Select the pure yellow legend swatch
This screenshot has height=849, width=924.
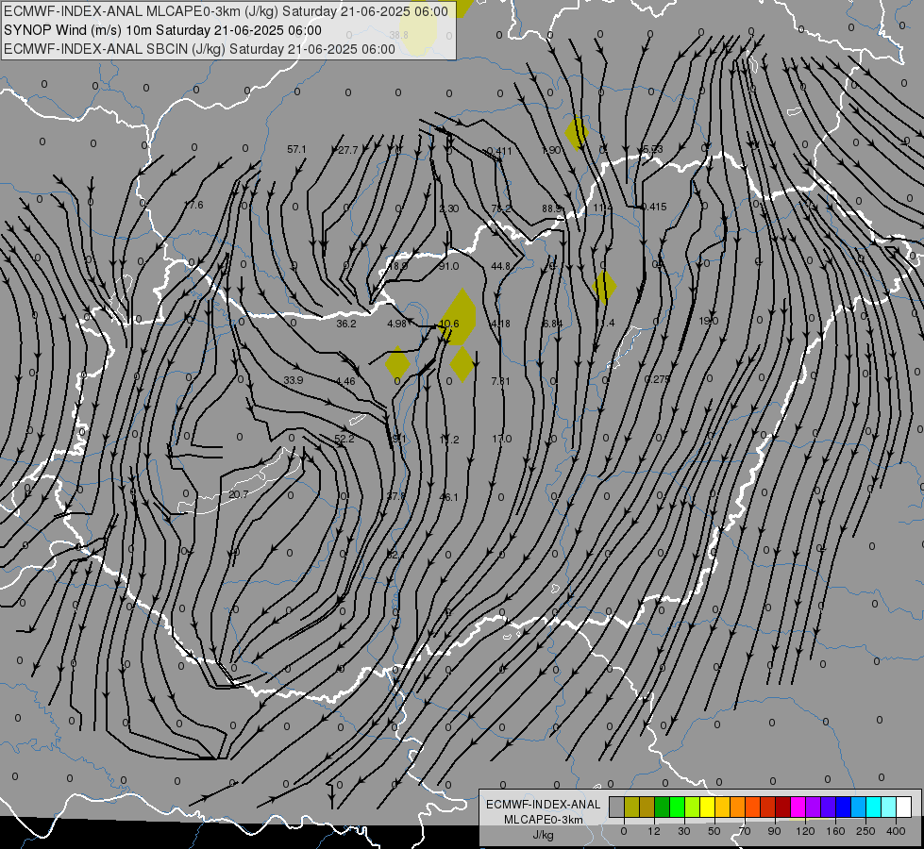[707, 807]
